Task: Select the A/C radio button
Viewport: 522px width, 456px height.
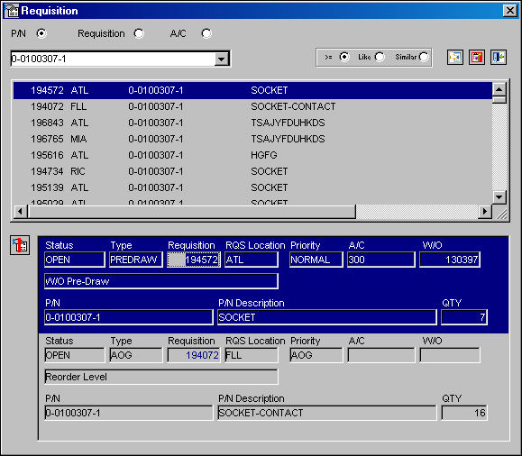Action: pyautogui.click(x=206, y=33)
